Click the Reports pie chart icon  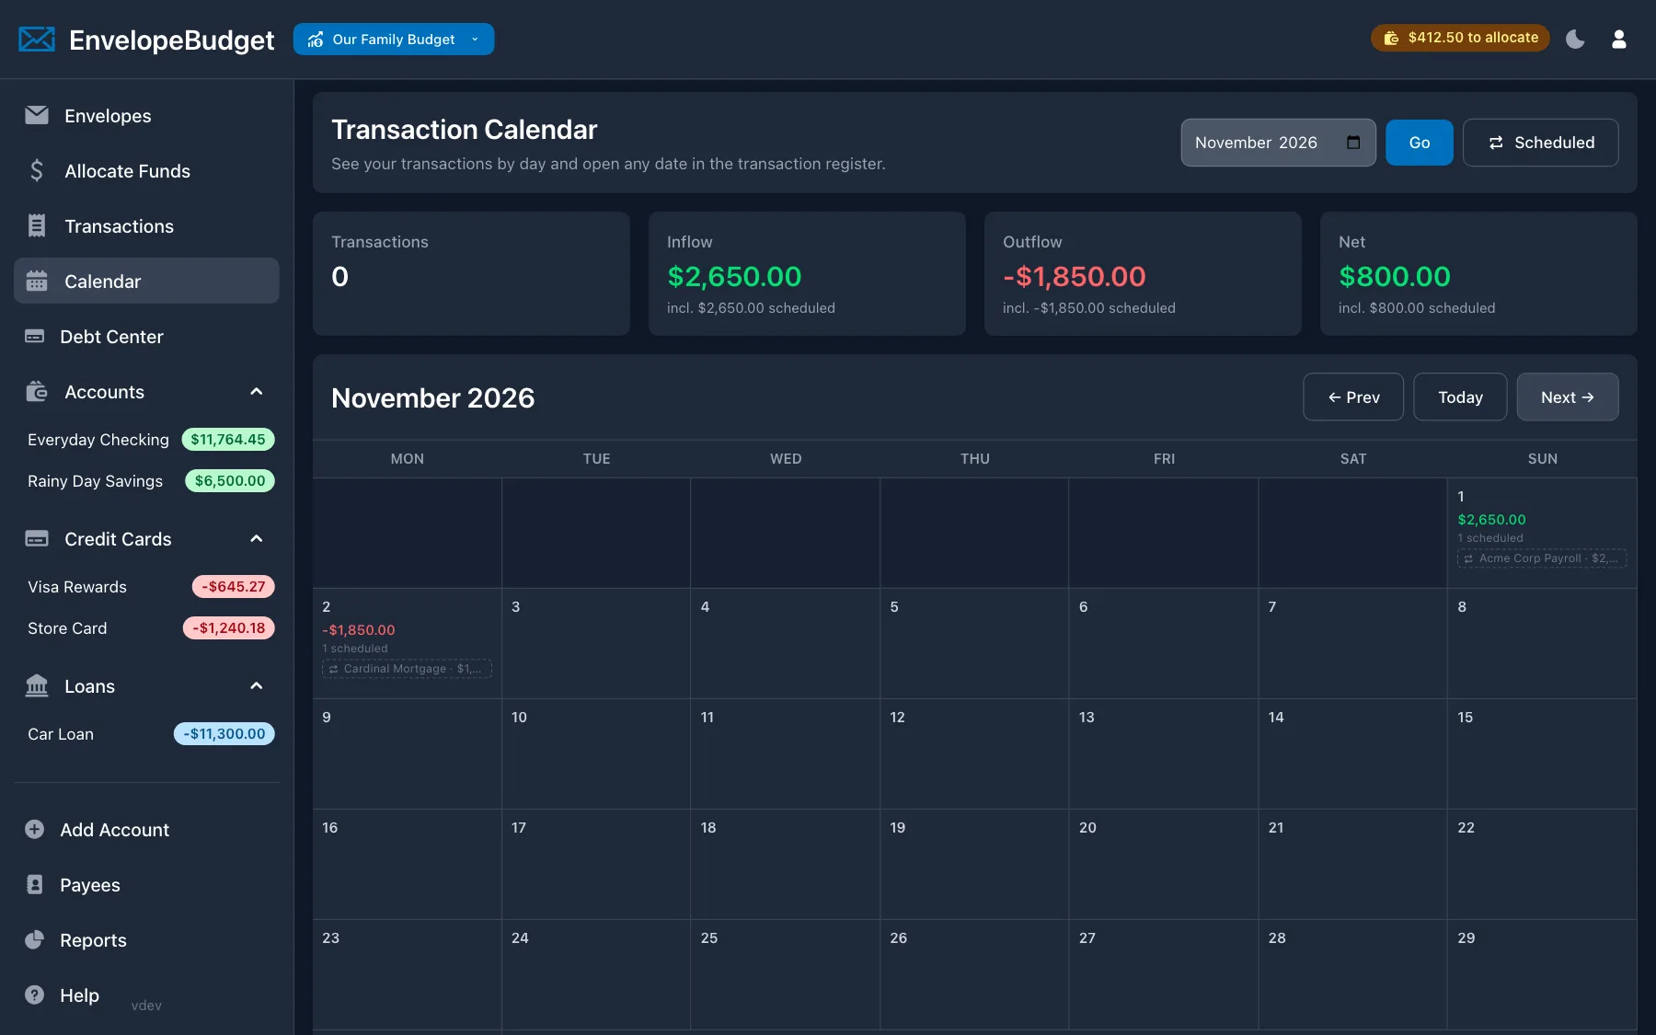coord(34,940)
